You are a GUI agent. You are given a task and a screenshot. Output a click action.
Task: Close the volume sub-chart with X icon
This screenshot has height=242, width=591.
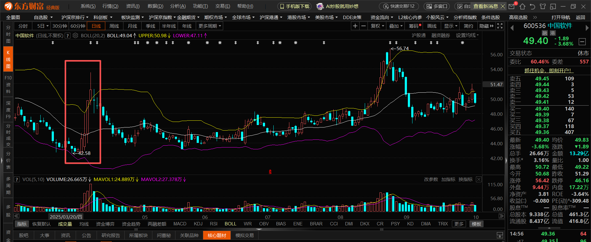click(x=479, y=179)
